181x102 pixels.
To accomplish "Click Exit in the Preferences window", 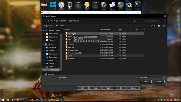I will click(x=83, y=88).
